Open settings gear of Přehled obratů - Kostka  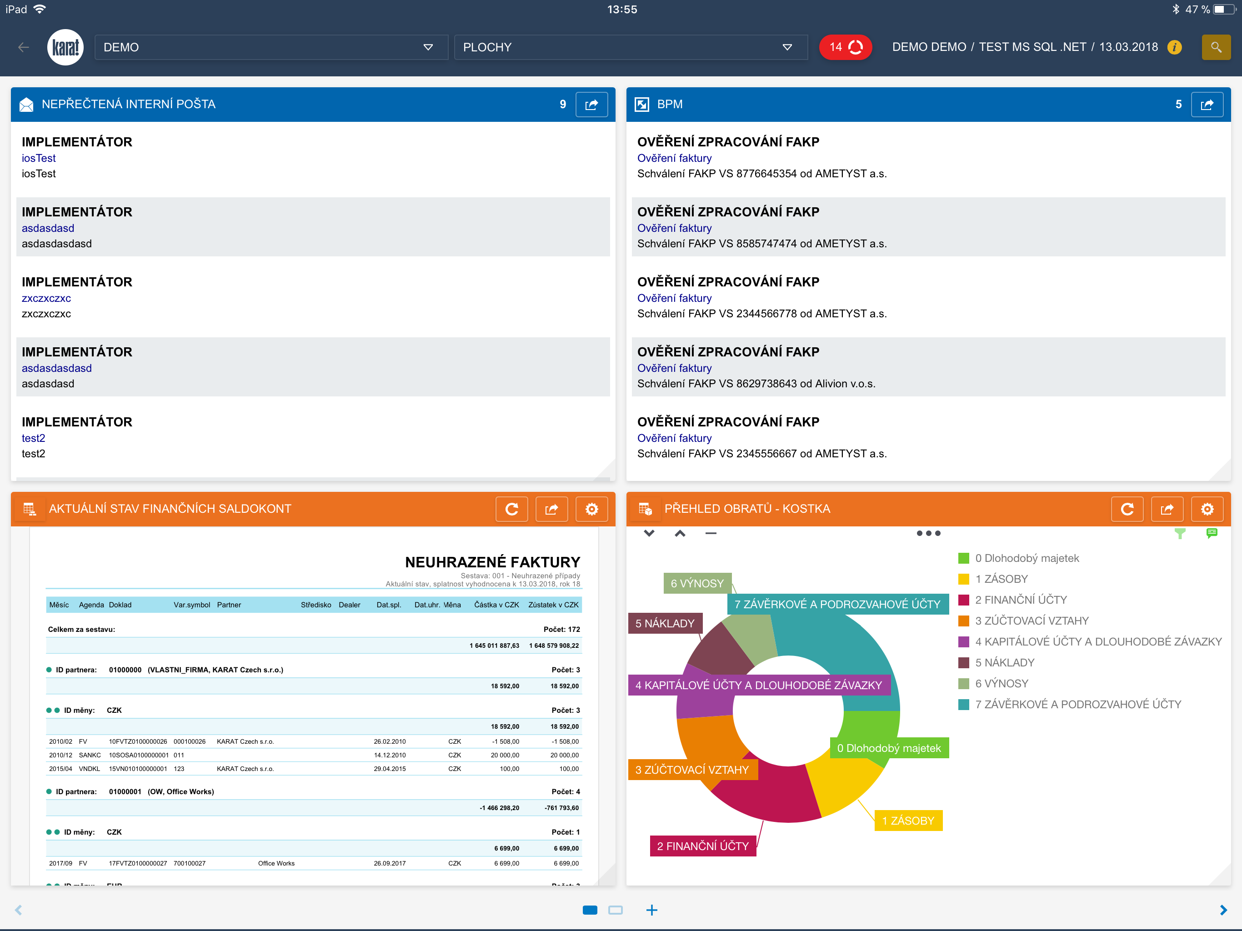(1207, 509)
